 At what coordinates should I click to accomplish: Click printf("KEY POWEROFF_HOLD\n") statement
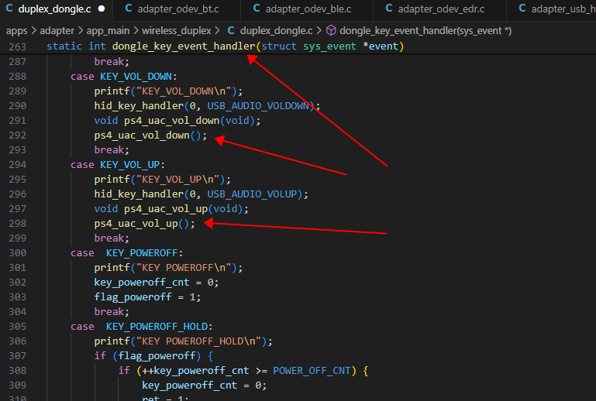coord(183,341)
